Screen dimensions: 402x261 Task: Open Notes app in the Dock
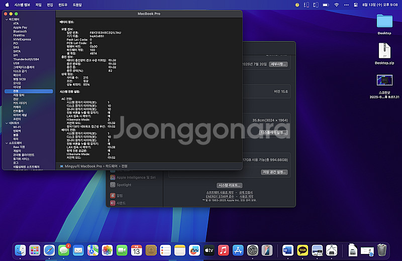(x=180, y=250)
